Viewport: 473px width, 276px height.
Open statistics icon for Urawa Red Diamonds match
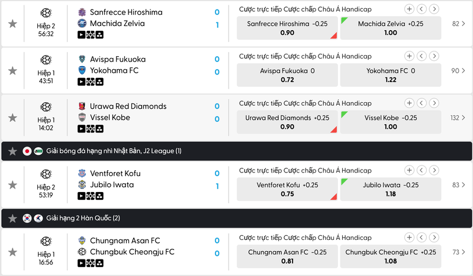[x=99, y=129]
